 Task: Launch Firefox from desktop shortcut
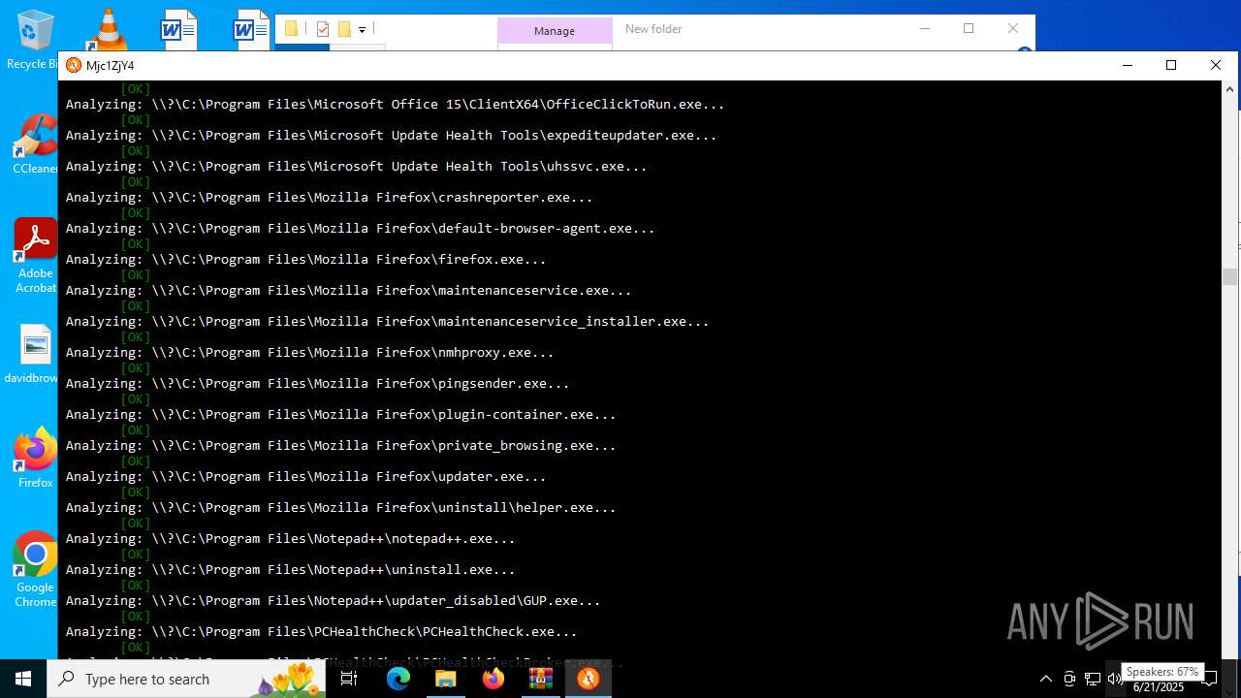click(x=35, y=458)
